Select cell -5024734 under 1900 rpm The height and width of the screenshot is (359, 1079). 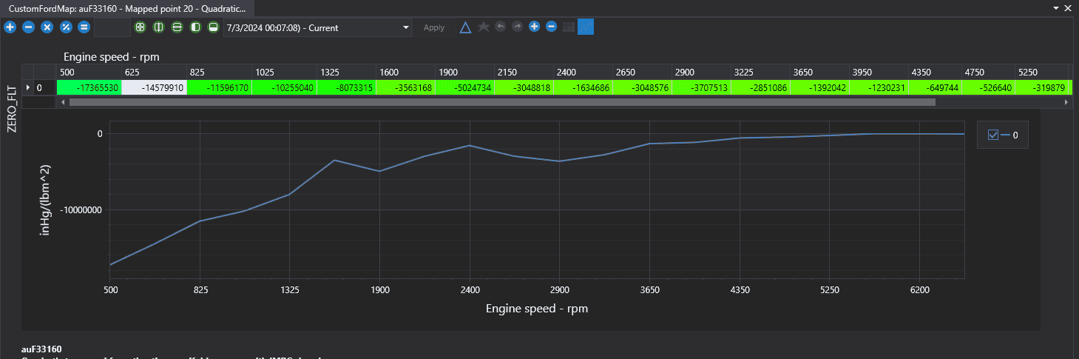(x=464, y=87)
